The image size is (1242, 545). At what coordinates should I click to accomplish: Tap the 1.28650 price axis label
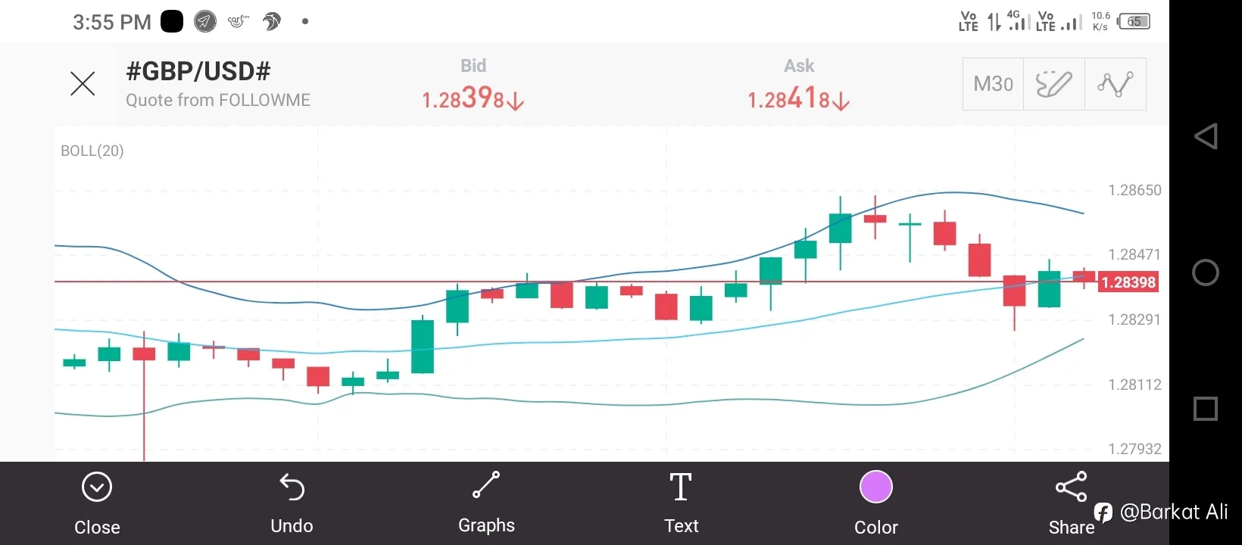(x=1134, y=191)
